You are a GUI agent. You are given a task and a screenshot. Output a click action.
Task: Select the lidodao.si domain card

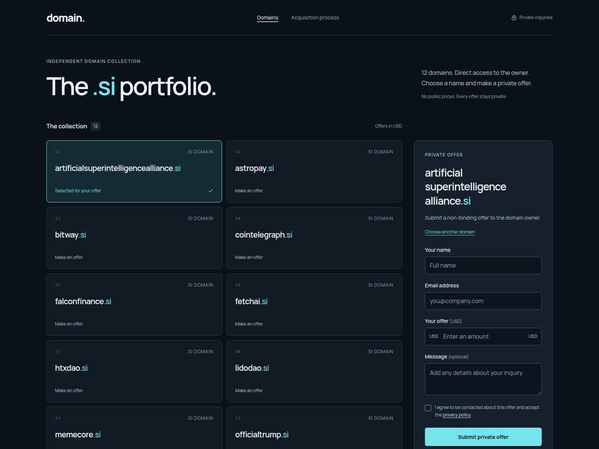[x=314, y=371]
